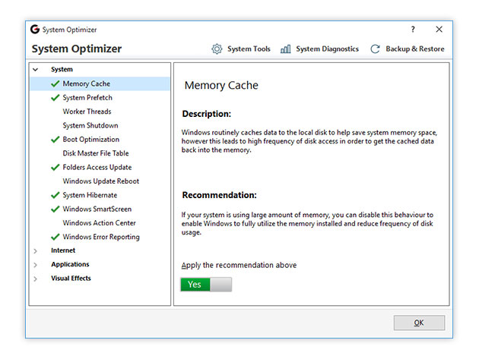Click the green checkmark beside Windows SmartScreen

pos(56,209)
